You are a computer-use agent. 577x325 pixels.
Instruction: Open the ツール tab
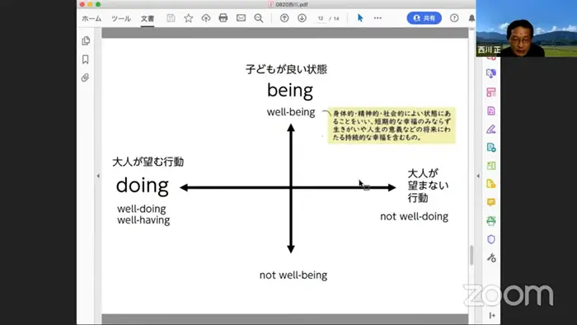(x=121, y=18)
